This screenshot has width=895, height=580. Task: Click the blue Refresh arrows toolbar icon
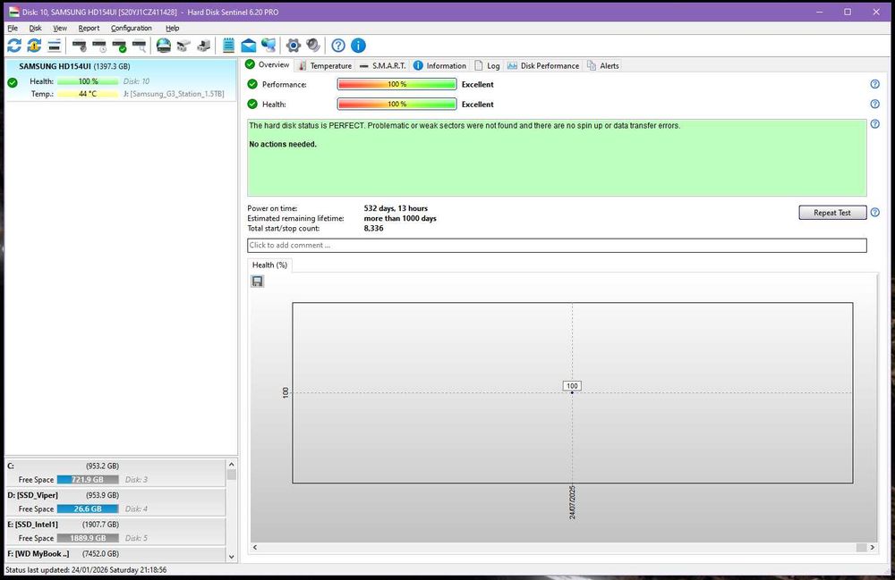click(14, 46)
